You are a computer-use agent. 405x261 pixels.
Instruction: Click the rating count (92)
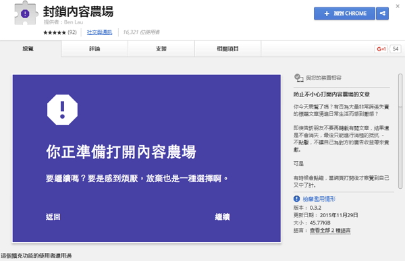tap(72, 32)
